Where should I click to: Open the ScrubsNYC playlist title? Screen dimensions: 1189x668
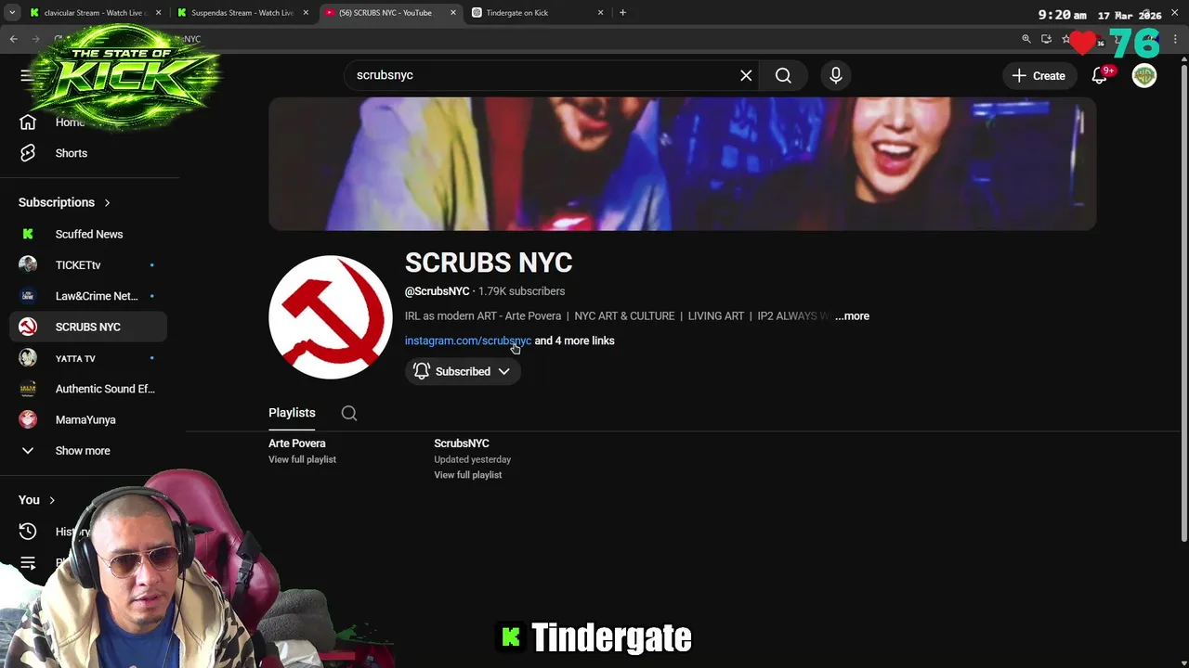coord(462,443)
